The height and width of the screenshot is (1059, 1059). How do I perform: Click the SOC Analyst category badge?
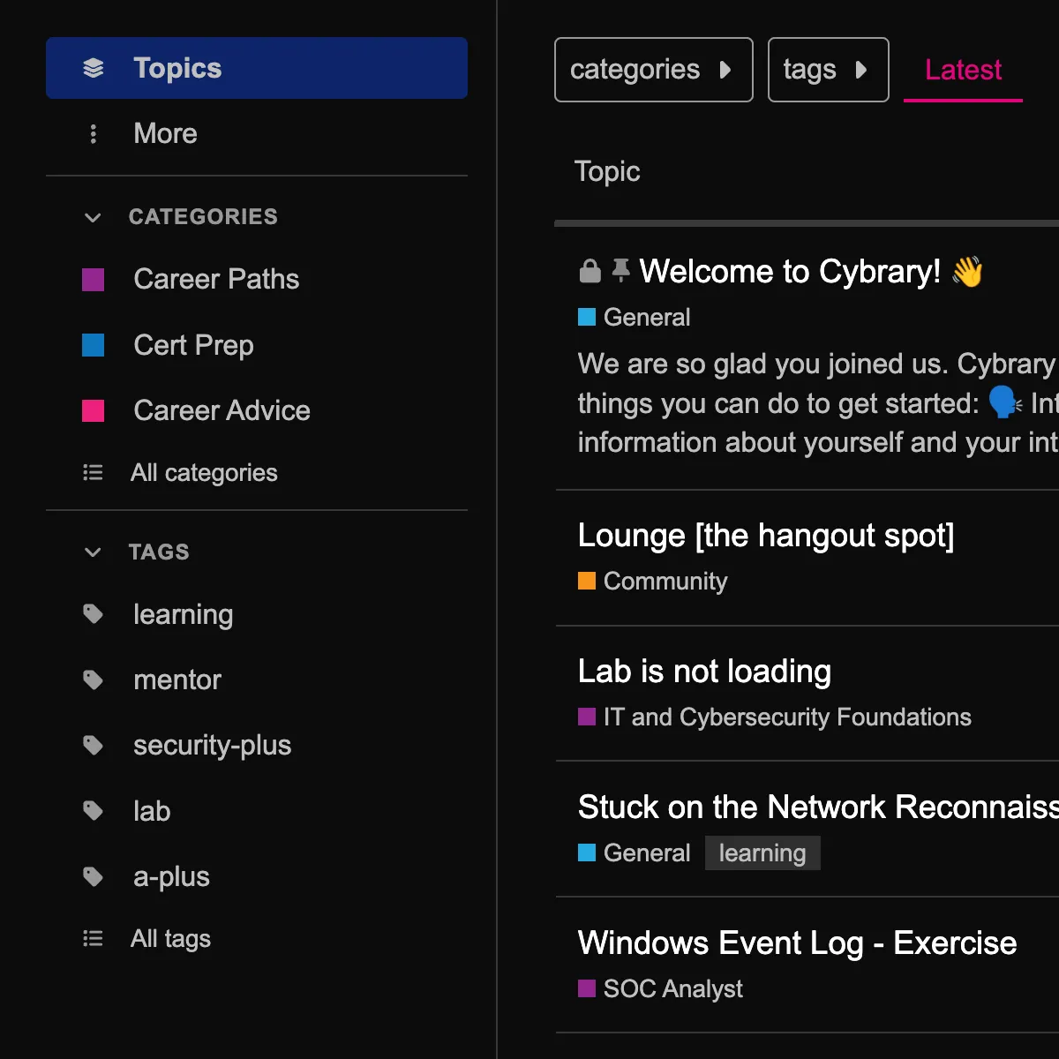coord(660,989)
